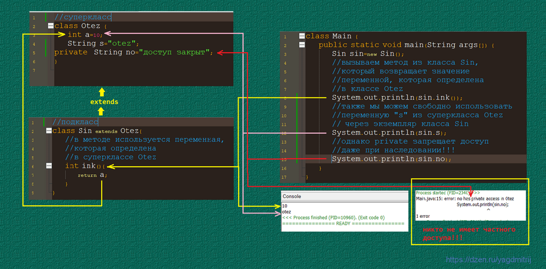546x269 pixels.
Task: Click comment '//переменную "s" из суперкласса Otez'
Action: [417, 115]
